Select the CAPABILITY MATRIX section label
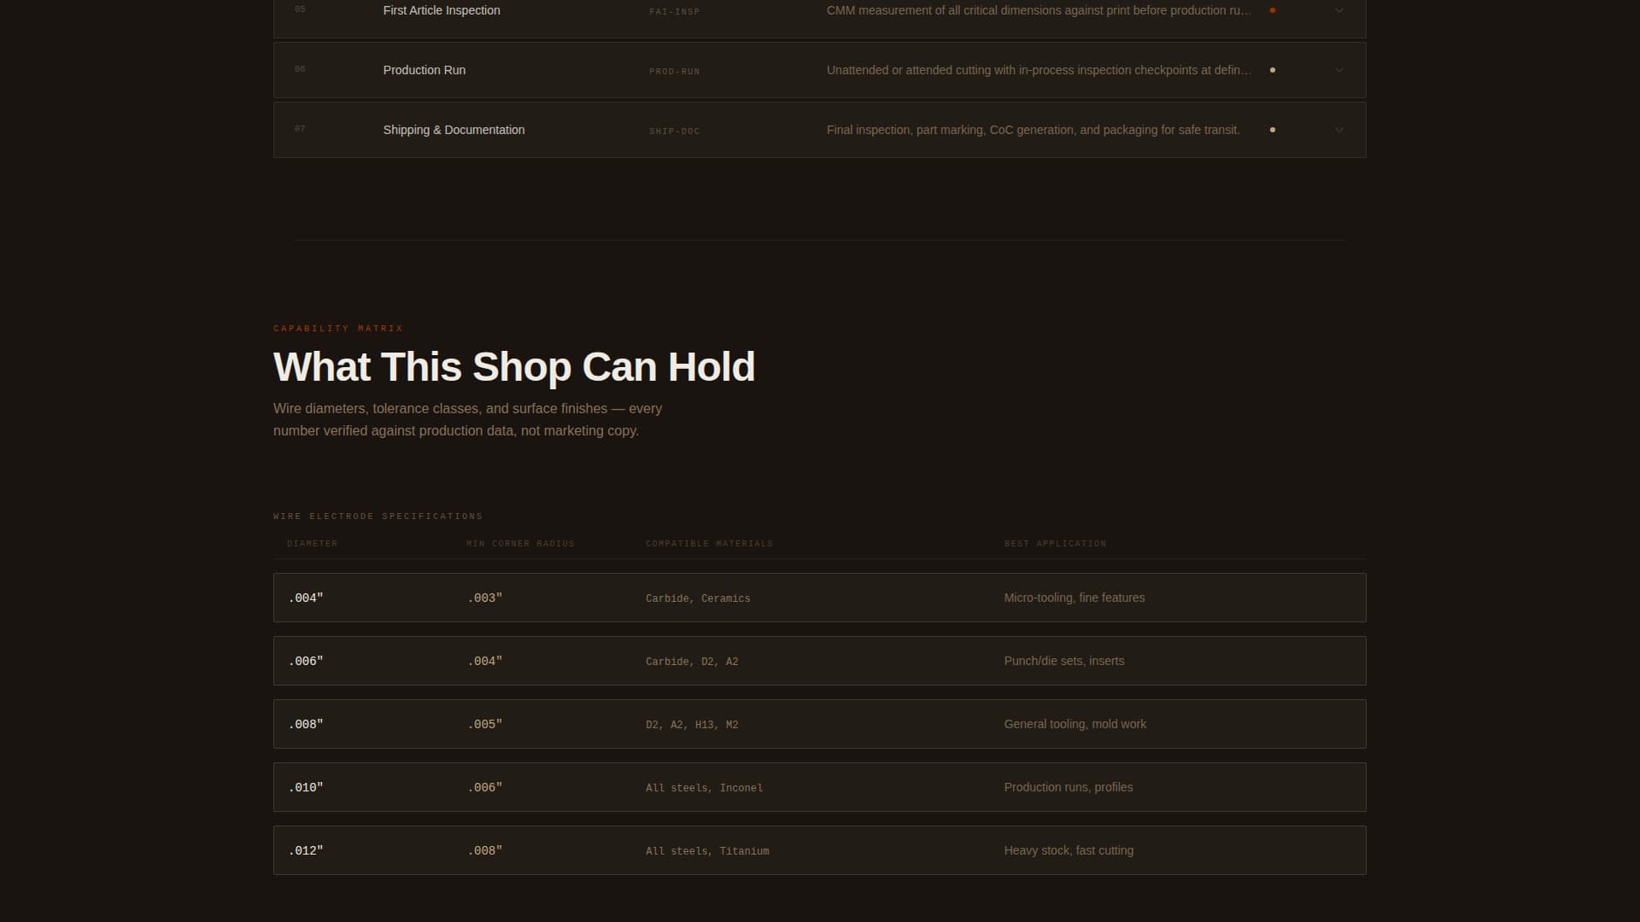The width and height of the screenshot is (1640, 922). click(x=337, y=329)
